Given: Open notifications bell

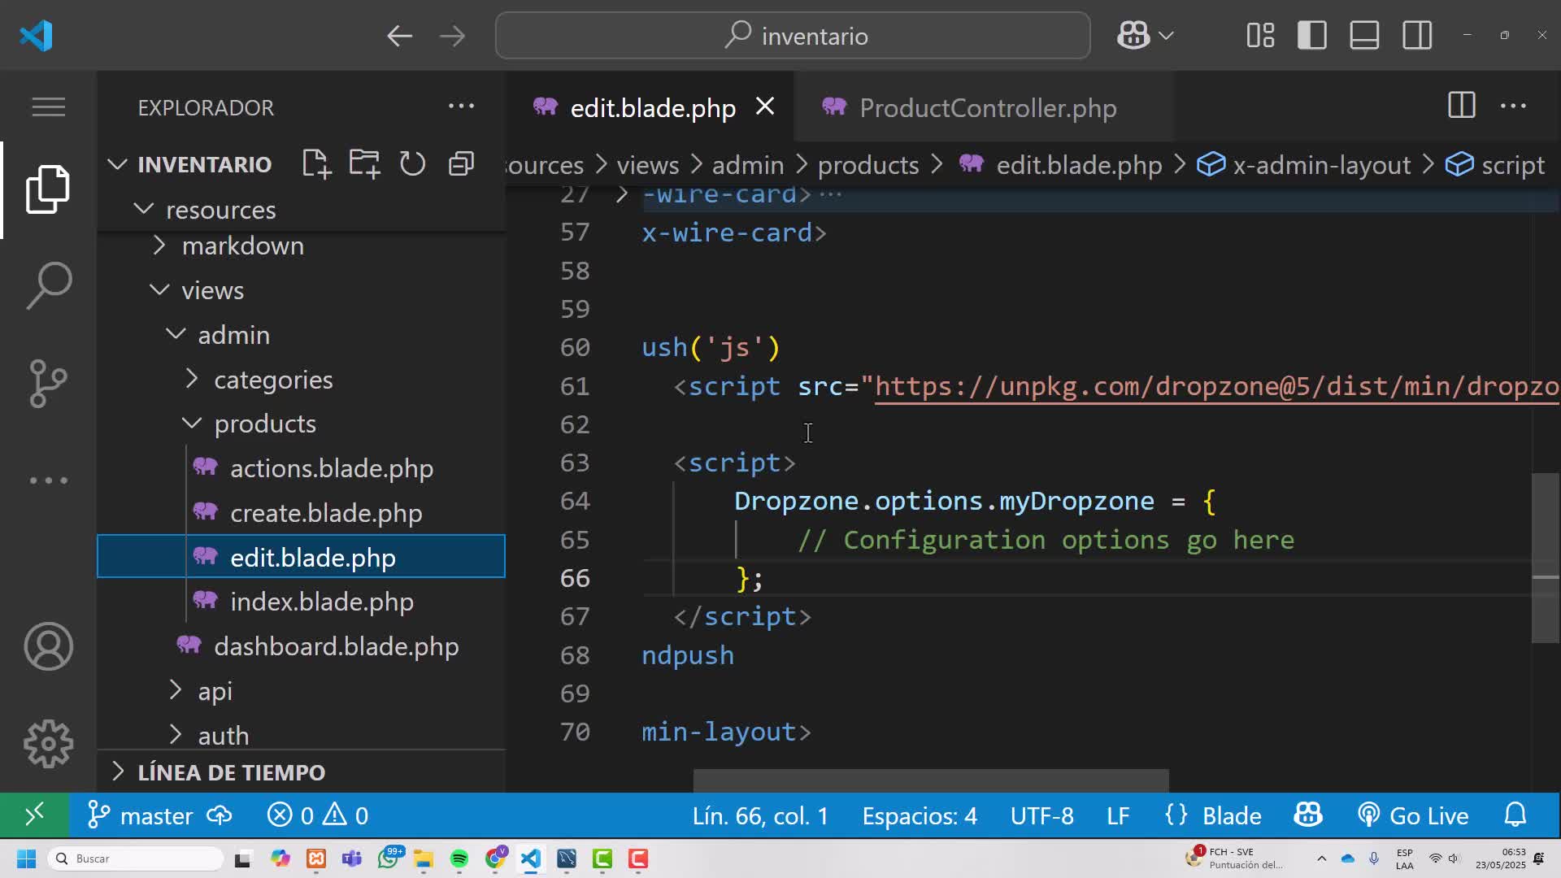Looking at the screenshot, I should tap(1515, 815).
